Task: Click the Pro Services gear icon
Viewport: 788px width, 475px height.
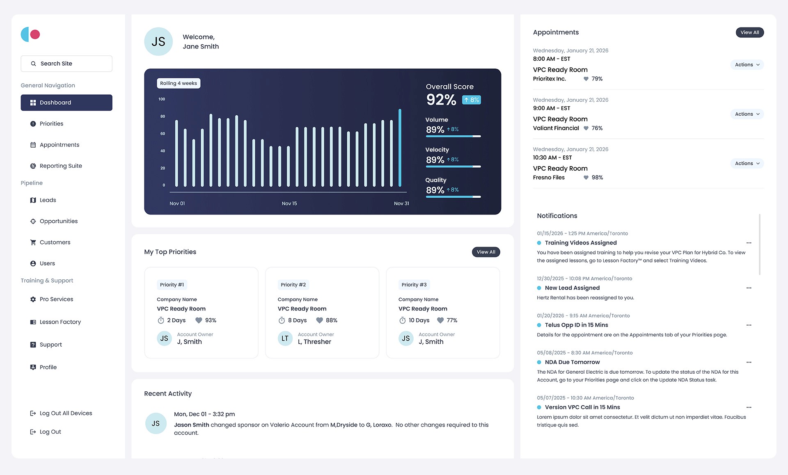Action: coord(33,299)
